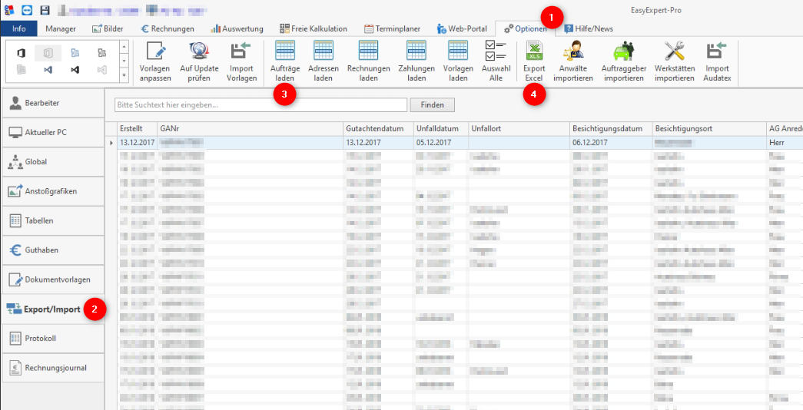The image size is (803, 410).
Task: Click the save floppy disk icon in title bar
Action: click(x=45, y=10)
